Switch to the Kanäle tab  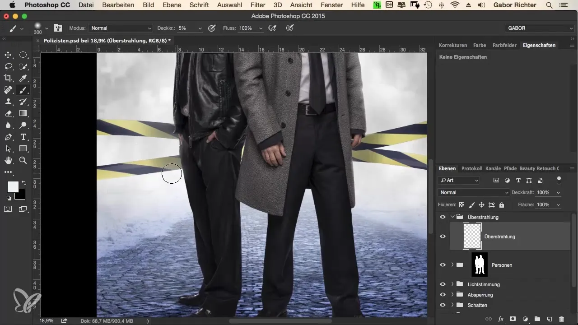click(493, 168)
